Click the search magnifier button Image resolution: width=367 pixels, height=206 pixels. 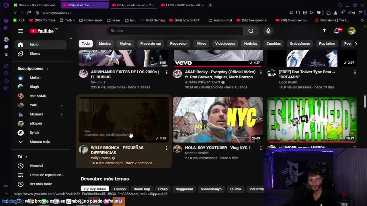click(x=251, y=31)
